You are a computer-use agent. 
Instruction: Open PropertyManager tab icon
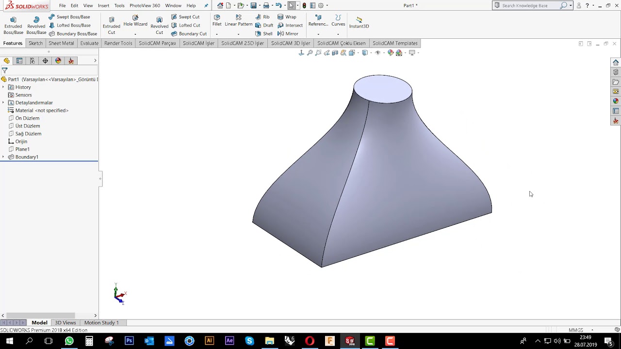pyautogui.click(x=19, y=61)
